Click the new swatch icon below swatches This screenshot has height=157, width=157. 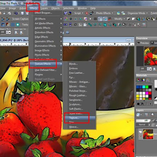142,104
